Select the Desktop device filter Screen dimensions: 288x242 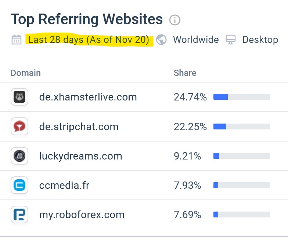click(260, 40)
